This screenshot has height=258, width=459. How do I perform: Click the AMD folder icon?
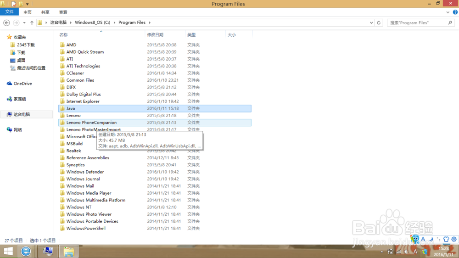click(62, 45)
